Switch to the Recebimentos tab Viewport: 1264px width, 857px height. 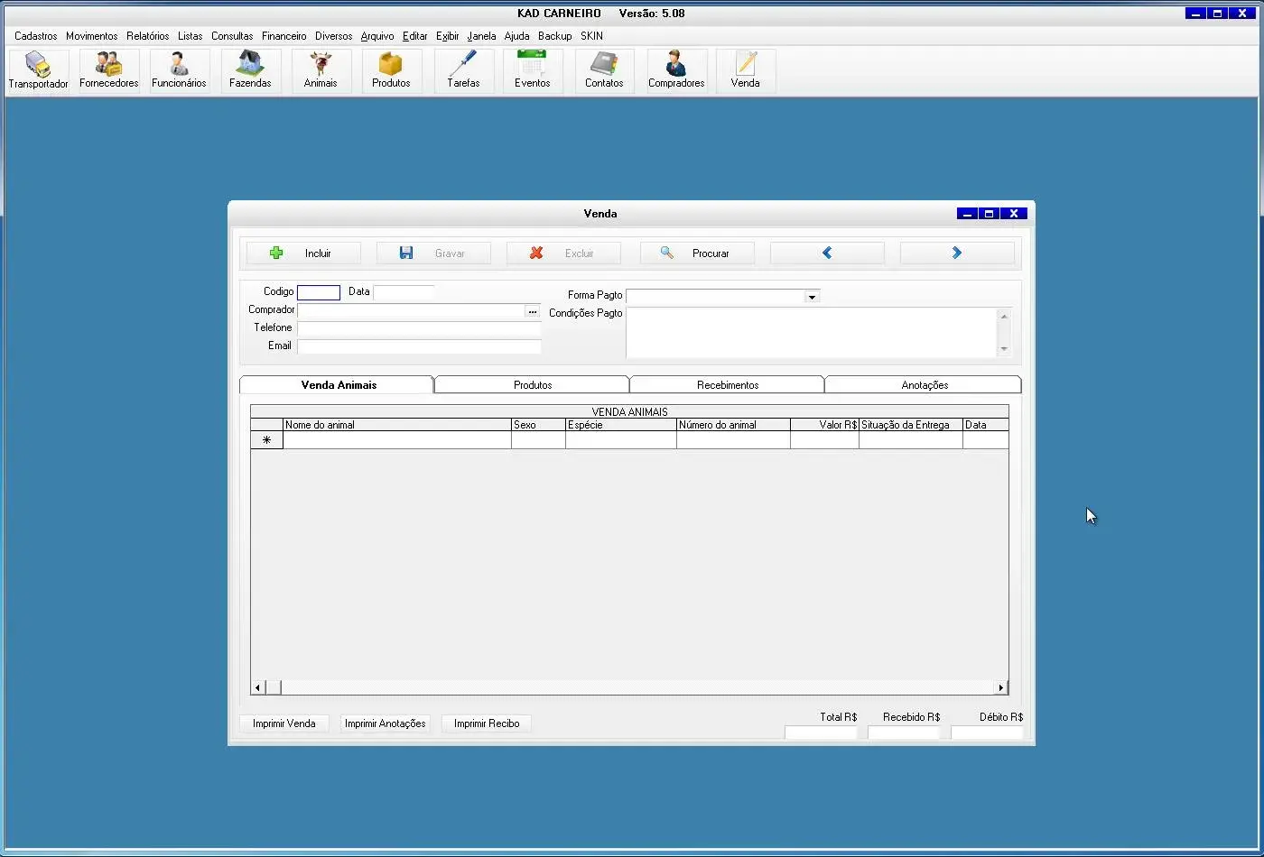point(727,385)
